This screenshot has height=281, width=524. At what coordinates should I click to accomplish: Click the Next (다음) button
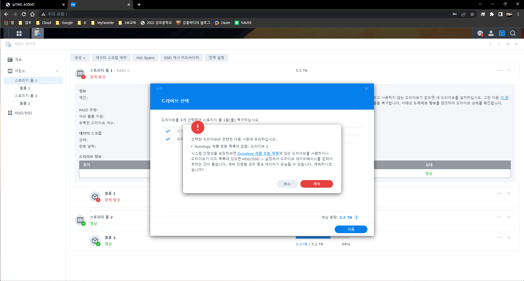coord(351,229)
